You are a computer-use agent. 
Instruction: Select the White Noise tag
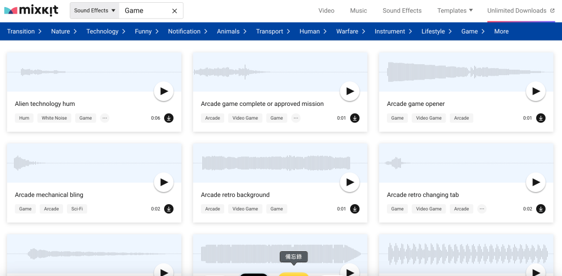(54, 118)
